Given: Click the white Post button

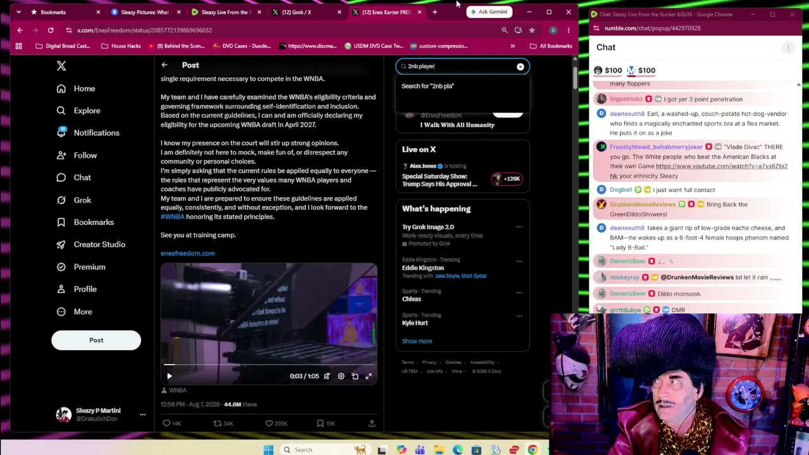Looking at the screenshot, I should click(96, 340).
